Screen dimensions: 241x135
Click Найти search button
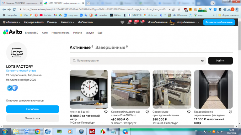point(220,60)
